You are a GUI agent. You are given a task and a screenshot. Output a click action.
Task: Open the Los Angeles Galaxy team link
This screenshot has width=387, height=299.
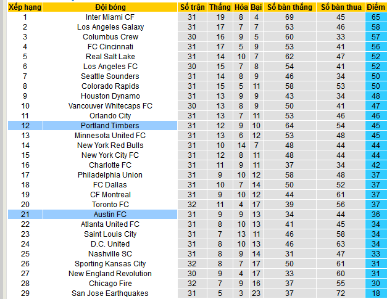click(x=110, y=27)
